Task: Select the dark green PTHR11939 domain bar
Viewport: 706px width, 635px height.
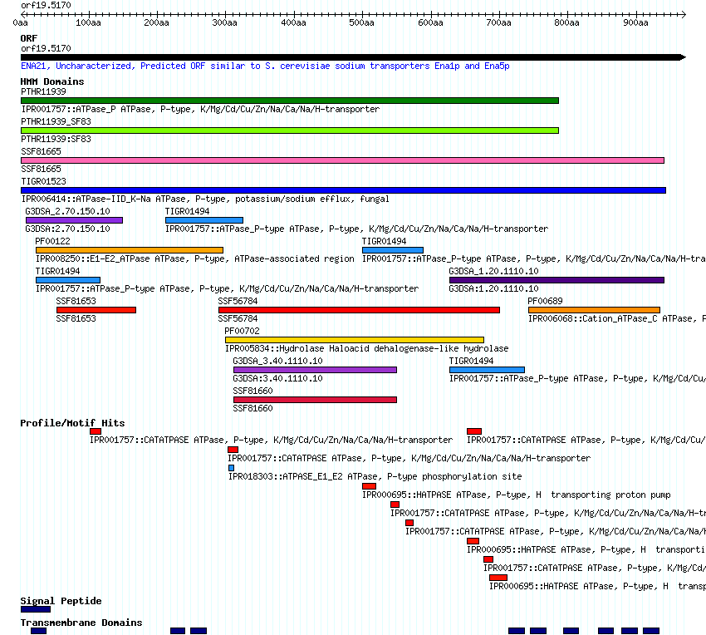Action: (289, 101)
